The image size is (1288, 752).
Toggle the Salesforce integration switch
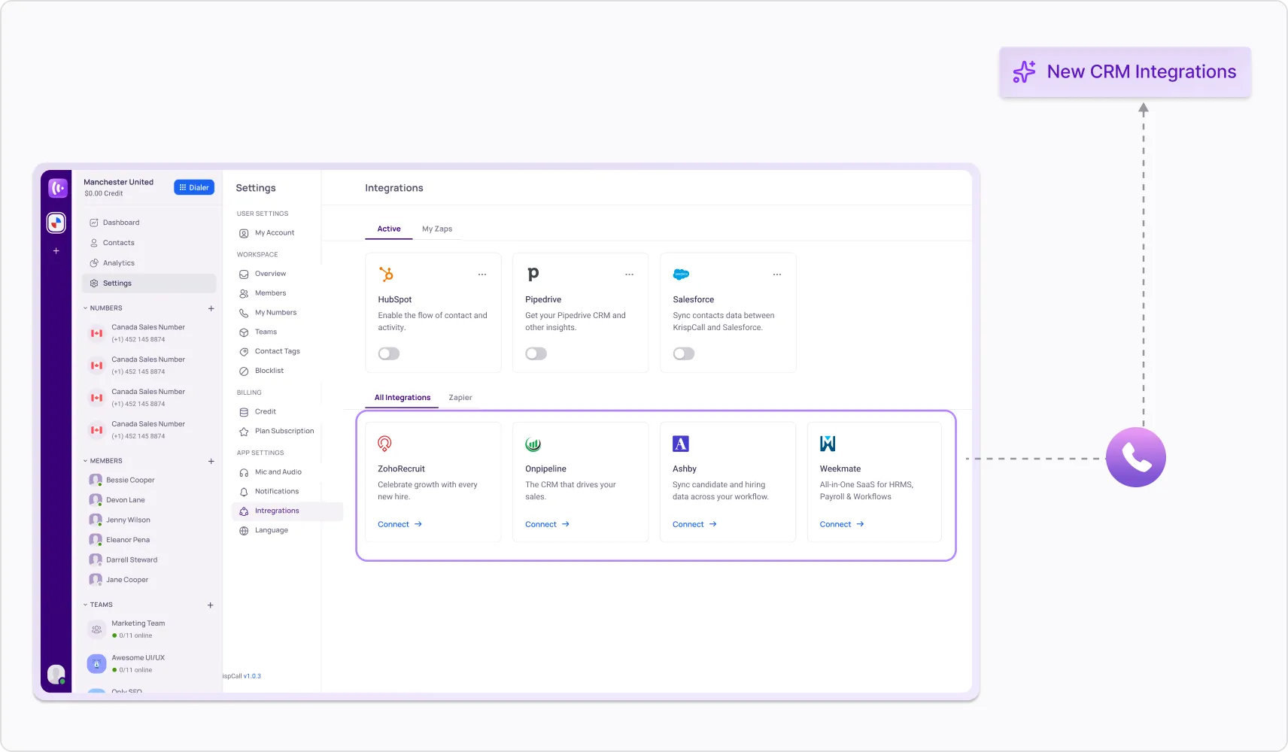[684, 353]
